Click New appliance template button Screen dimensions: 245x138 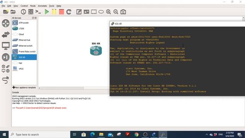pos(24,87)
